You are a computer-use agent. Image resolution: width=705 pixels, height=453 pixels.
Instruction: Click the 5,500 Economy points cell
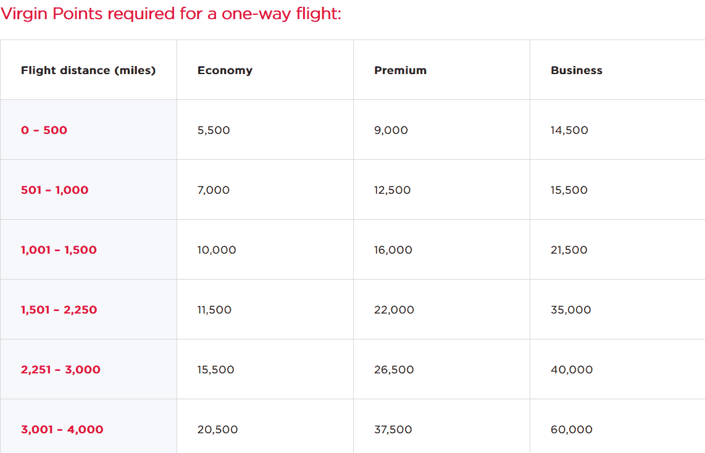(x=214, y=130)
